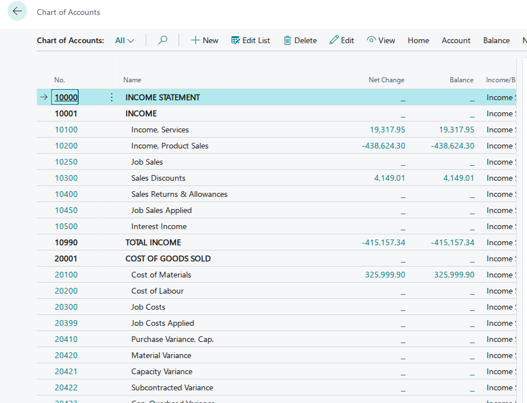The width and height of the screenshot is (527, 403).
Task: Open the Balance menu
Action: (x=496, y=41)
